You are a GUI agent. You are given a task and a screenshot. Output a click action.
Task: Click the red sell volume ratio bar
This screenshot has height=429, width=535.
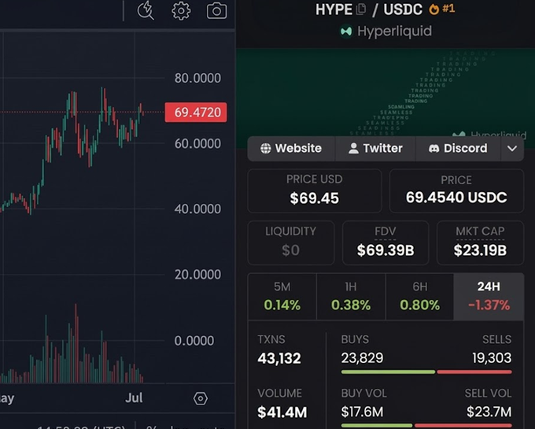tap(463, 426)
